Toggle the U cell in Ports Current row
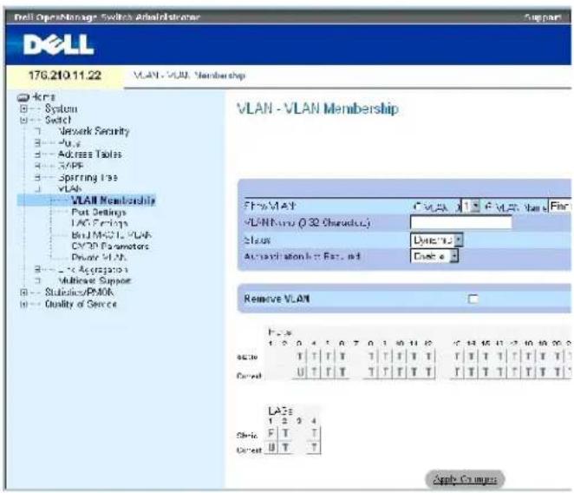The width and height of the screenshot is (574, 493). pos(300,372)
